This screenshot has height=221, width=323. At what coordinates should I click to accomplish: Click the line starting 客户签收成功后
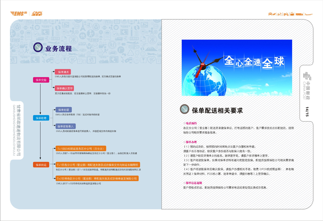click(225, 188)
